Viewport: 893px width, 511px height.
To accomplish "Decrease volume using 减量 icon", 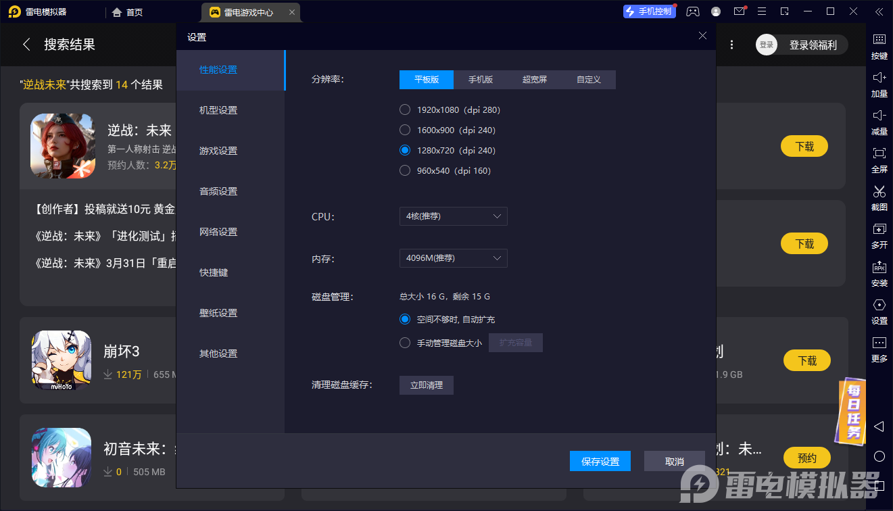I will [879, 123].
